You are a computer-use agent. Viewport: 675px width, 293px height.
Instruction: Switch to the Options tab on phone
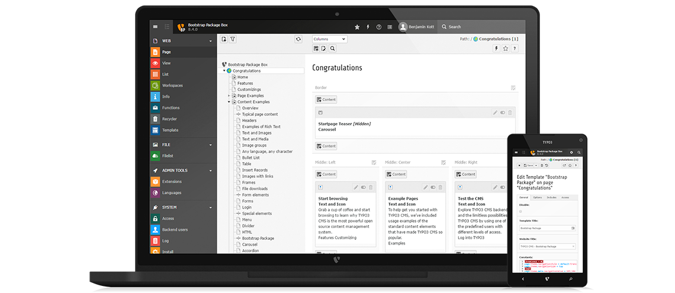click(x=537, y=197)
